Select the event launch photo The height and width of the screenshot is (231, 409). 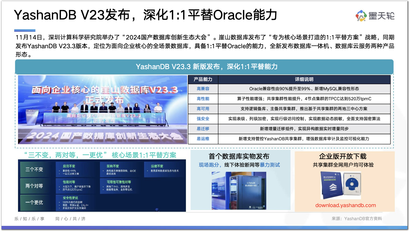[103, 110]
